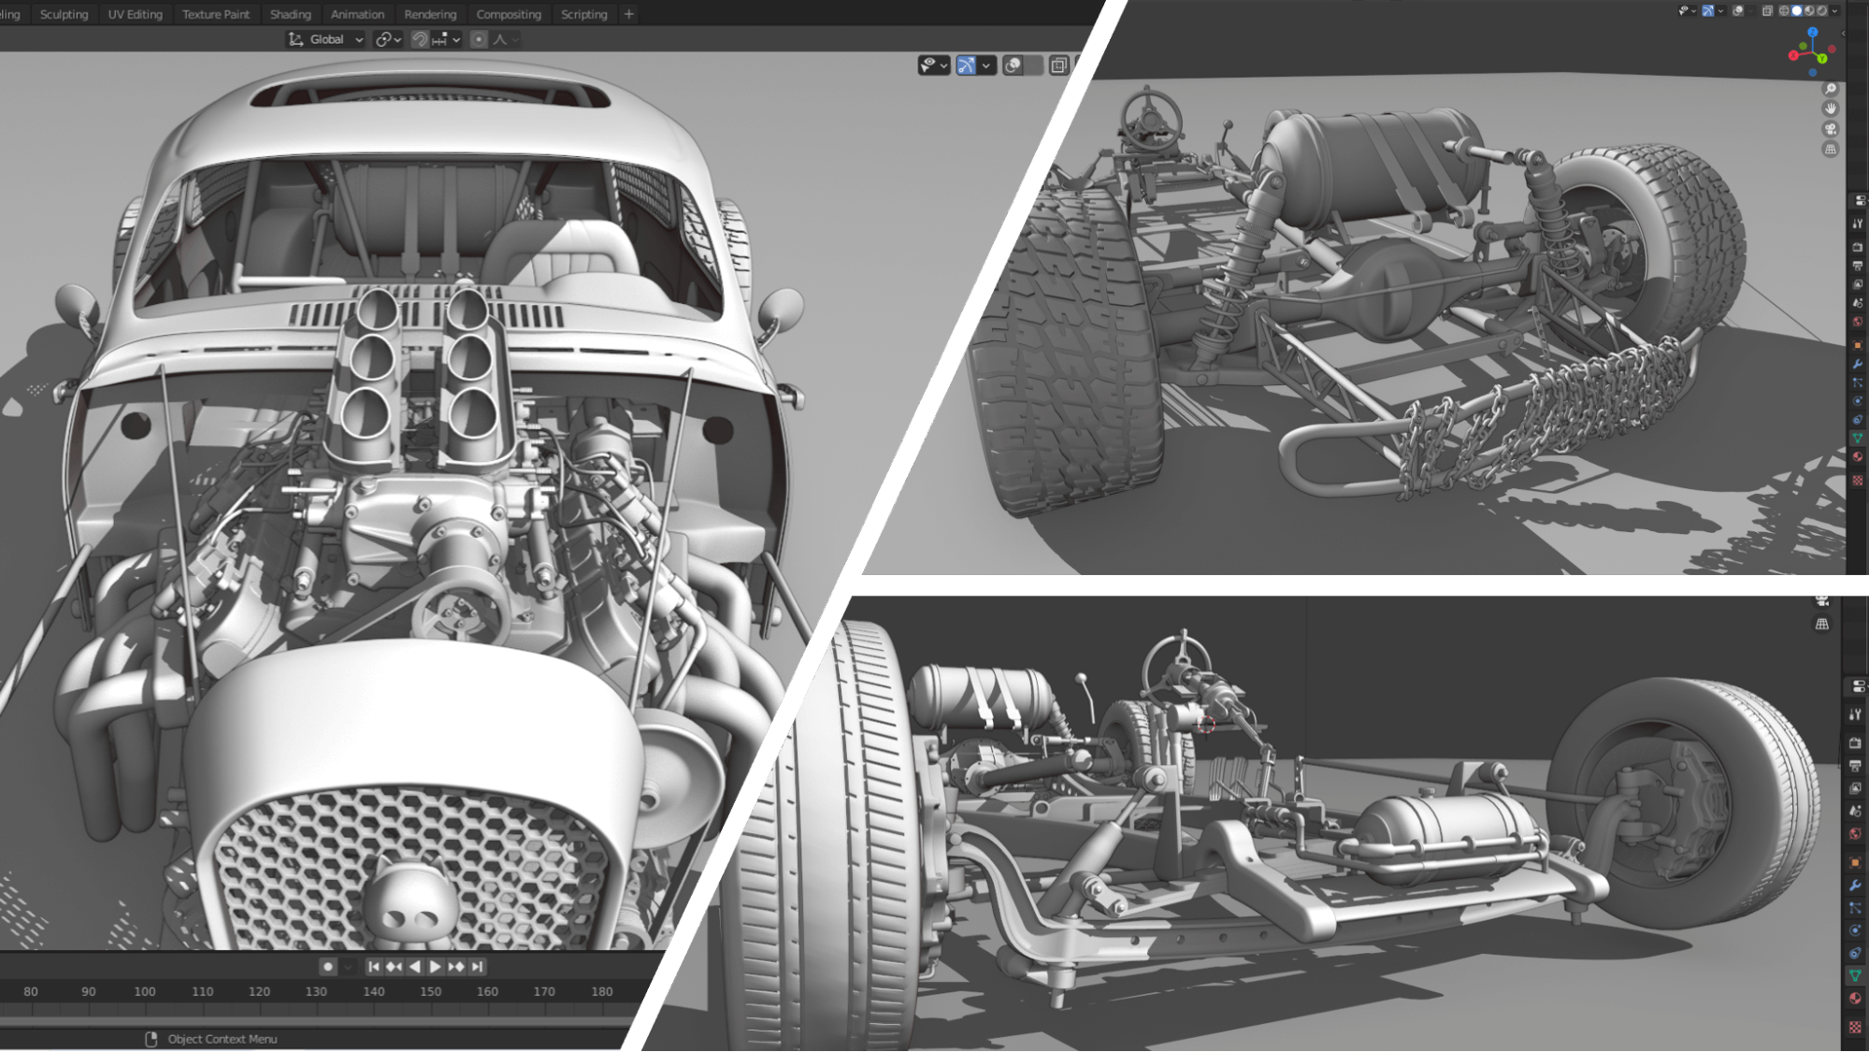Viewport: 1869px width, 1052px height.
Task: Switch to the Compositing workspace tab
Action: [x=509, y=14]
